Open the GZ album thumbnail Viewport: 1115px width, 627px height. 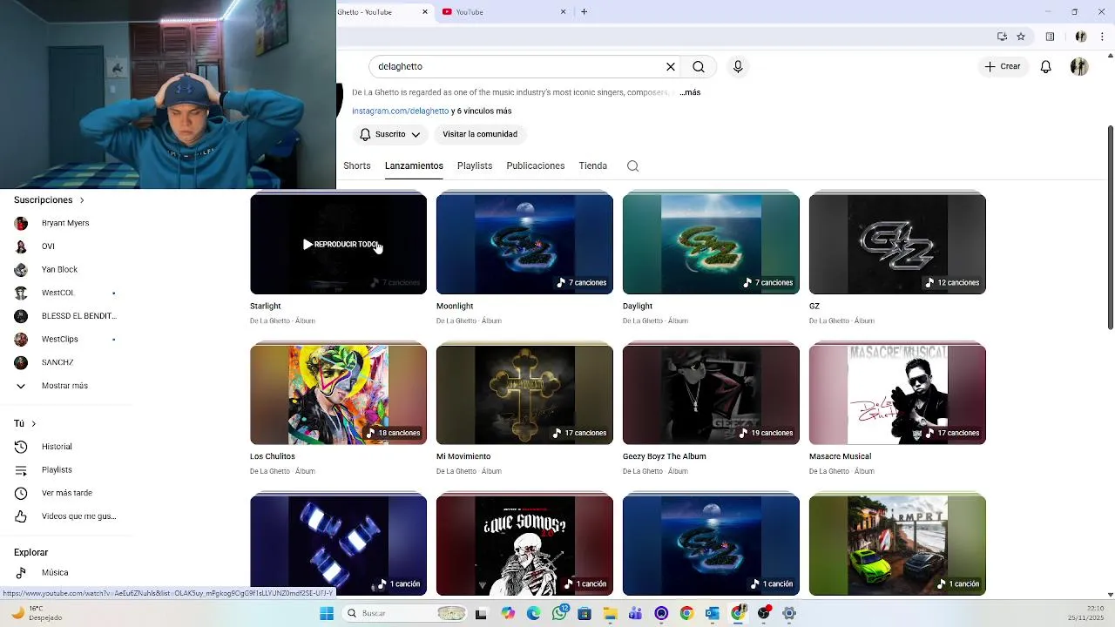coord(897,244)
